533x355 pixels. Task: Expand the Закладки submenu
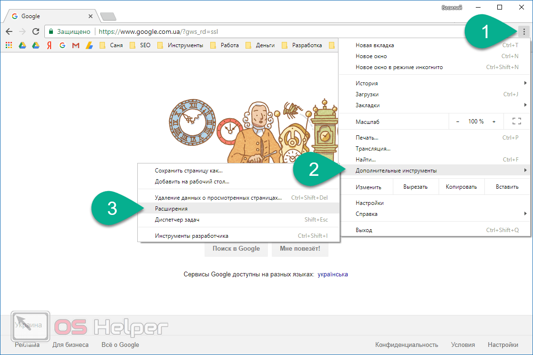(434, 105)
